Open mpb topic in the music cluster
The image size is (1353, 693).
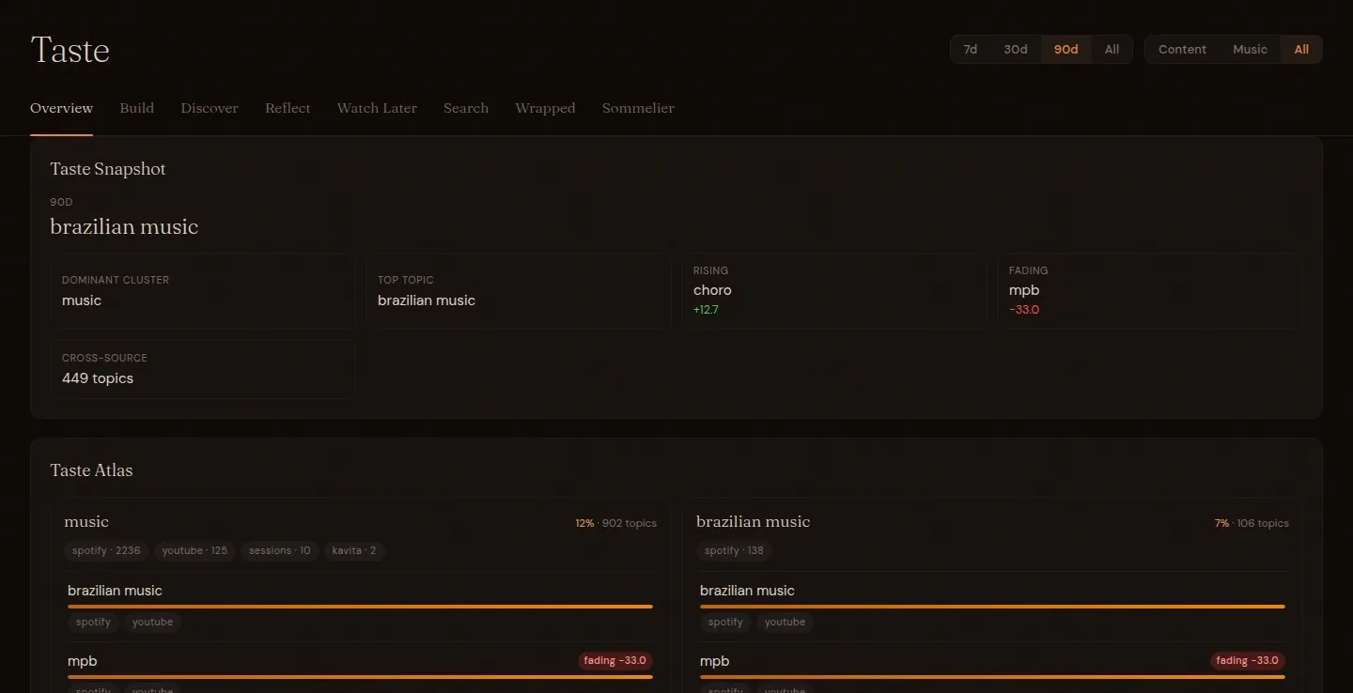83,661
